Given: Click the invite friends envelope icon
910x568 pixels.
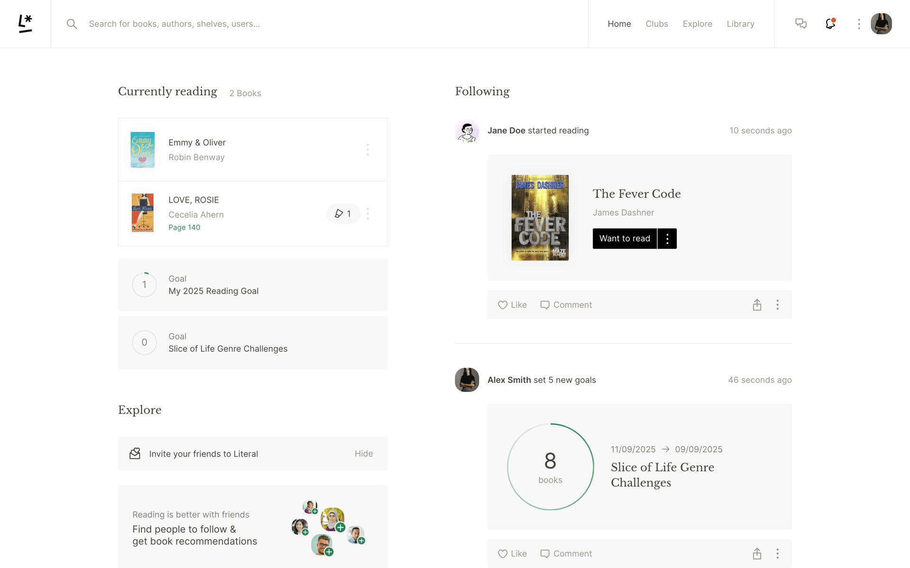Looking at the screenshot, I should [x=135, y=453].
